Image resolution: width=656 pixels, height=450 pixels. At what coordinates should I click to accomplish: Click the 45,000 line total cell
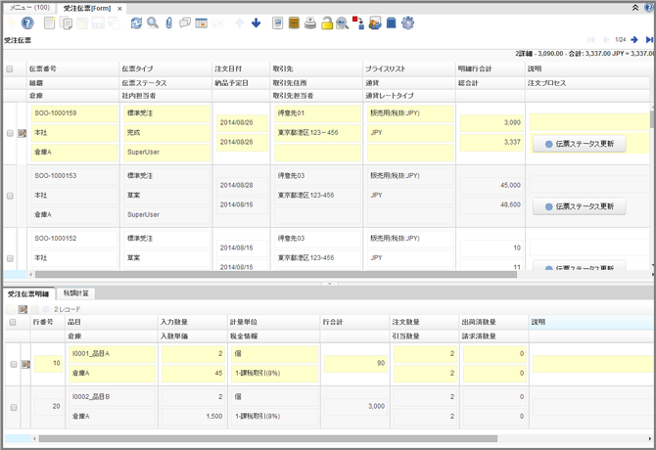tap(492, 186)
